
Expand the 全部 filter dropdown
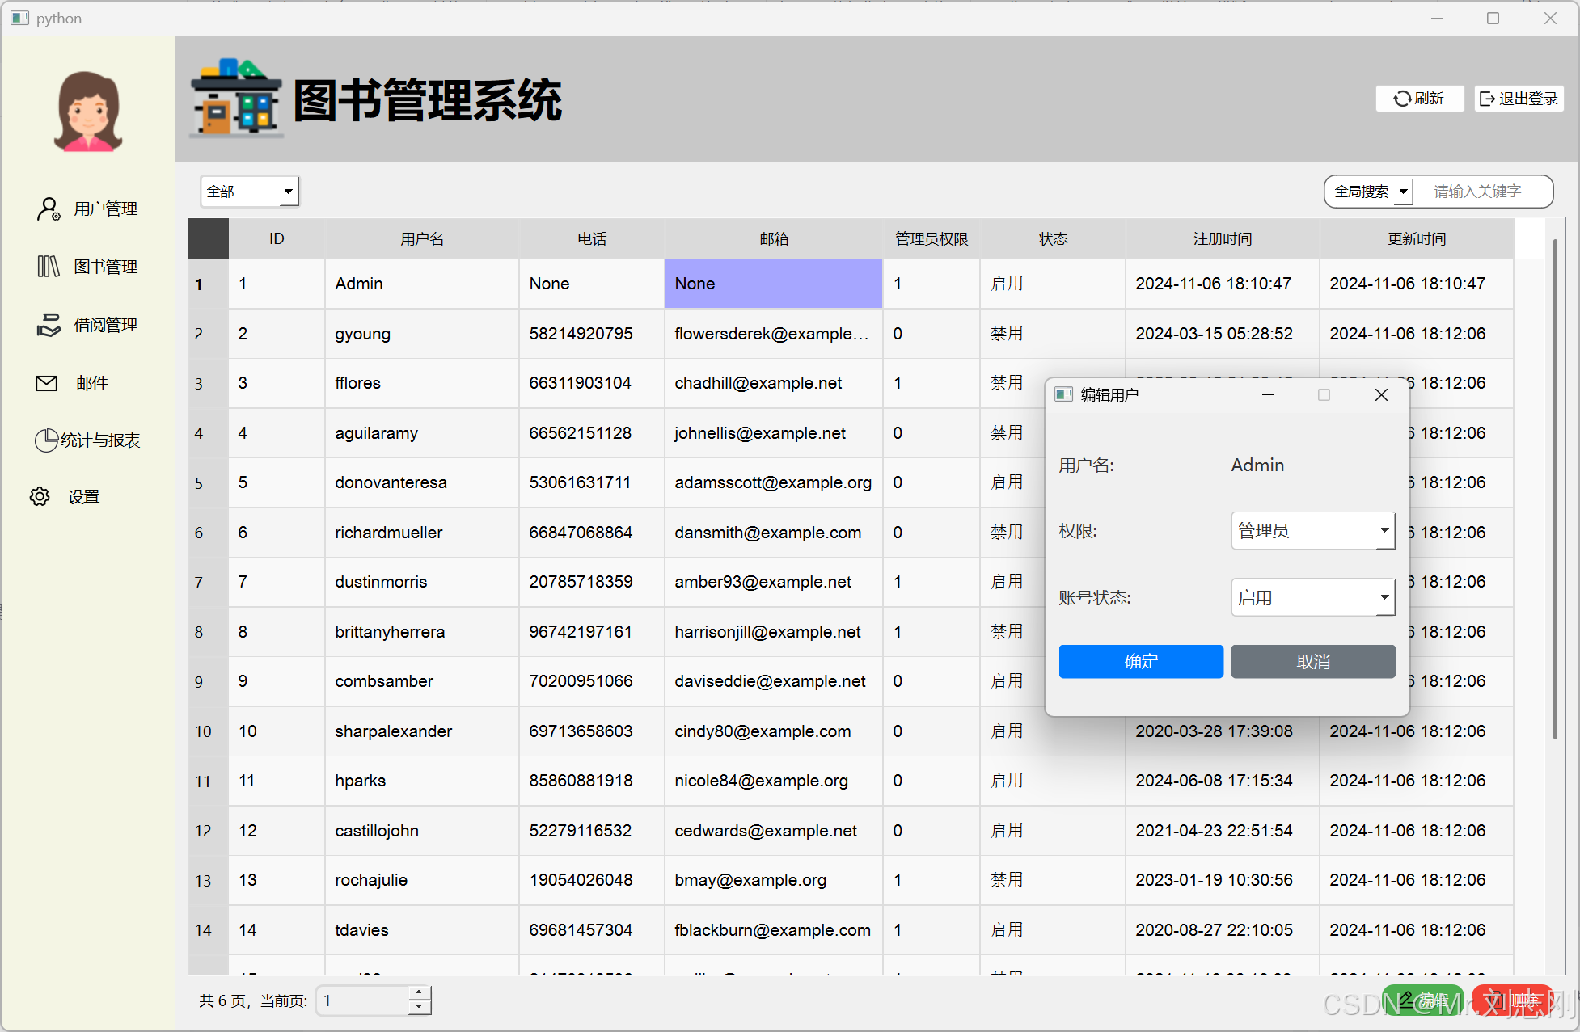pyautogui.click(x=249, y=192)
